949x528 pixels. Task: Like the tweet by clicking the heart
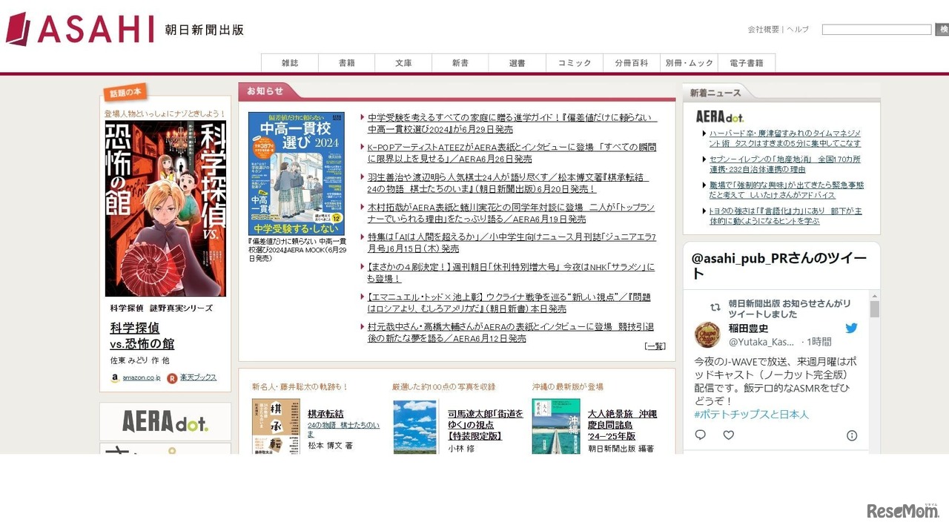tap(728, 435)
